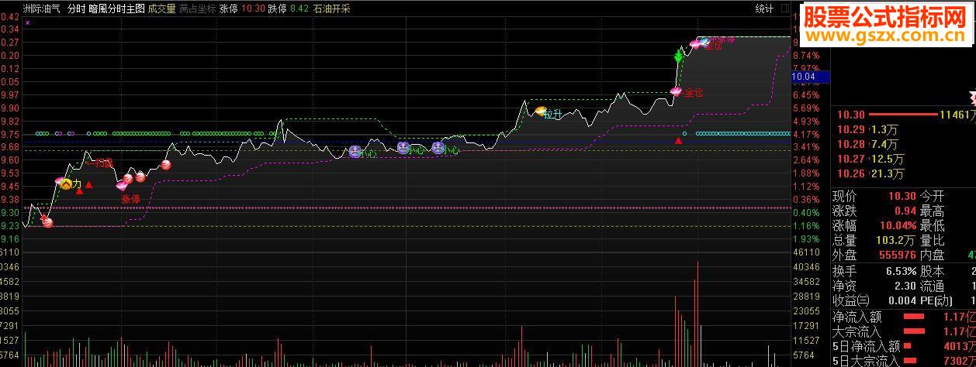Click the yellow 力 signal icon

[x=66, y=183]
